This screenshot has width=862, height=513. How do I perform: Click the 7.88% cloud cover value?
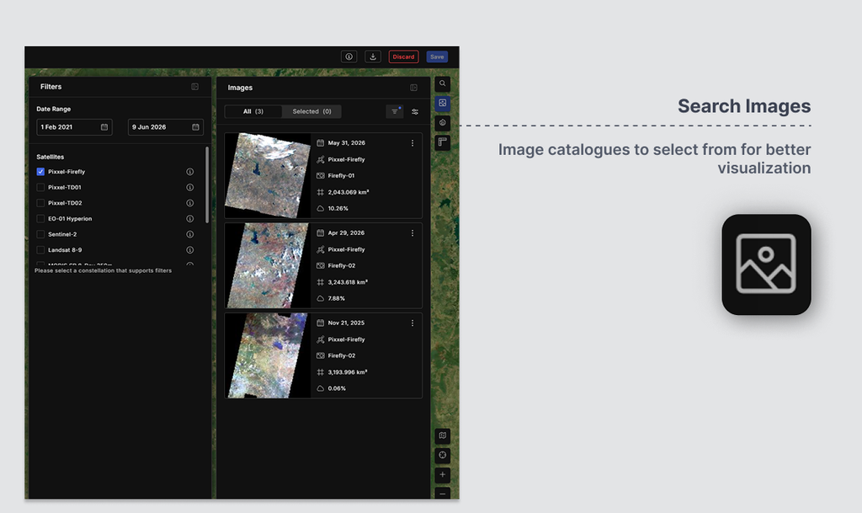tap(337, 298)
